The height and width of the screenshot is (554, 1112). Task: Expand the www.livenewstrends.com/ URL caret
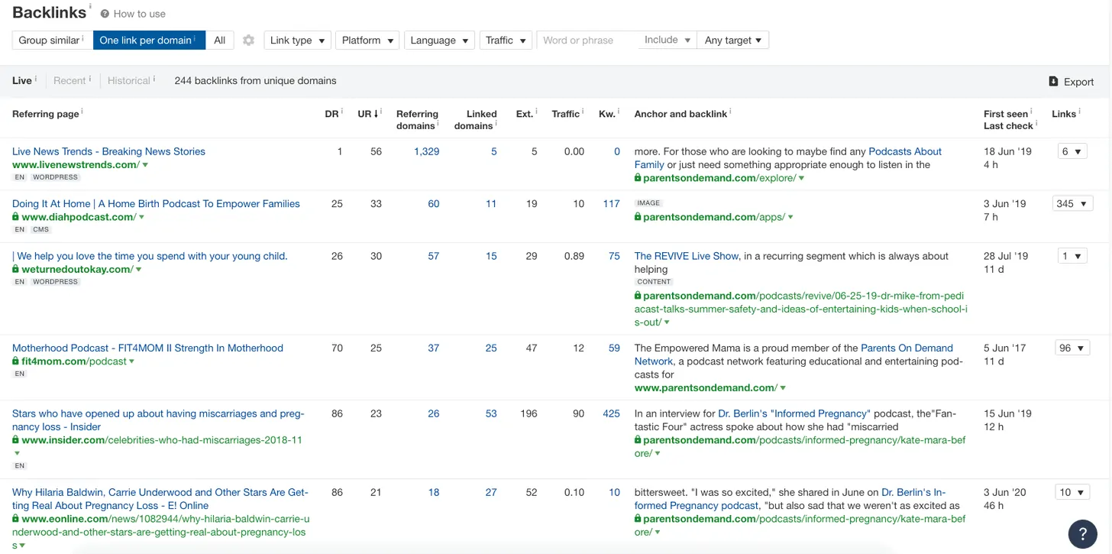[145, 165]
